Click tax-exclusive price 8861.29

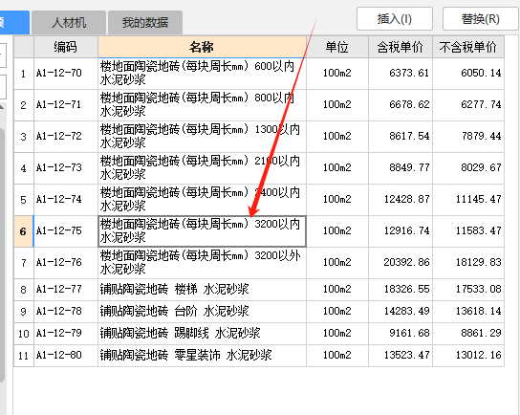(x=468, y=334)
